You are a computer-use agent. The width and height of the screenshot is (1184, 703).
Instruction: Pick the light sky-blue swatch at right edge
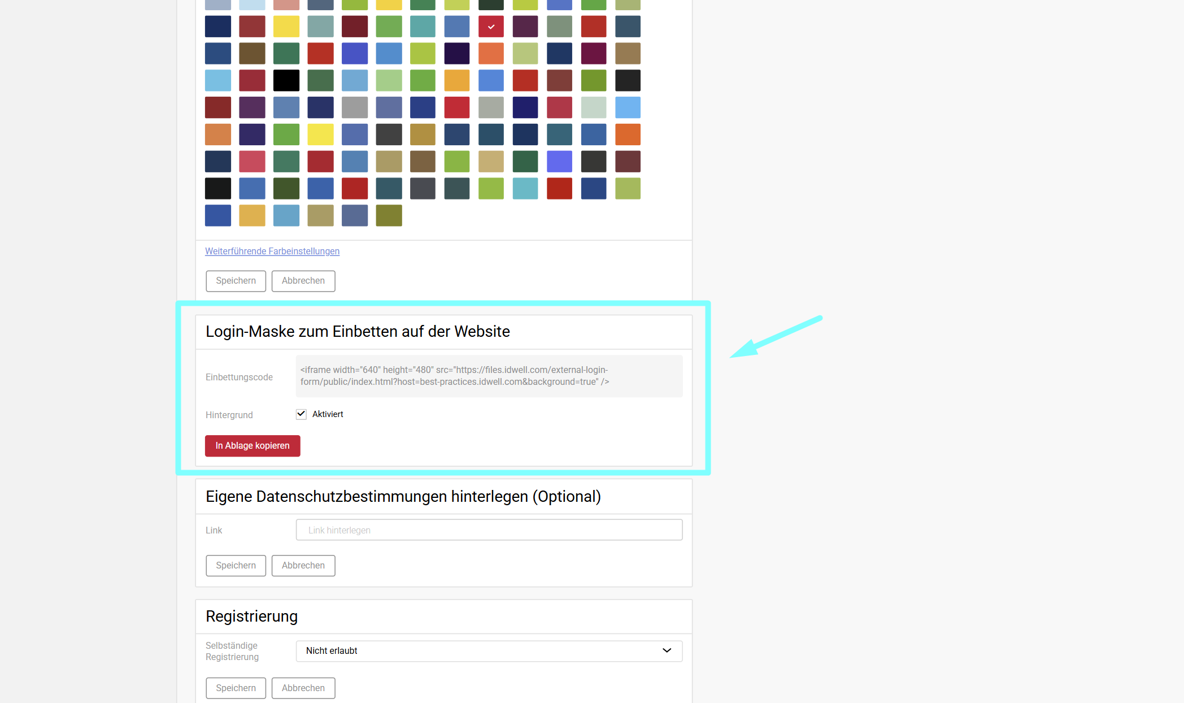click(628, 107)
